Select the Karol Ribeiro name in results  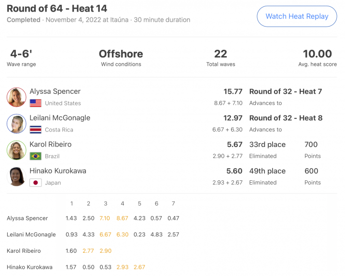click(50, 144)
